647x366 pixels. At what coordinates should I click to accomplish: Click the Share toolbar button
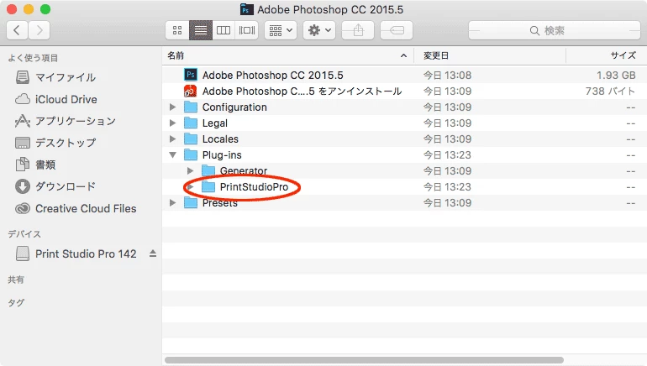(x=358, y=30)
